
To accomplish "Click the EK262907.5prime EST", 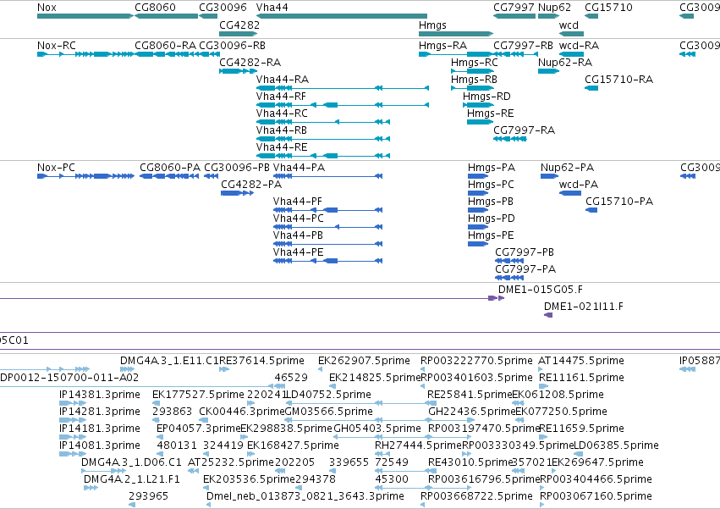I will pos(322,369).
